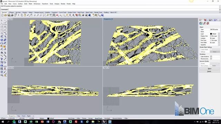Toggle the Show surface isocurve checkbox

coord(211,66)
